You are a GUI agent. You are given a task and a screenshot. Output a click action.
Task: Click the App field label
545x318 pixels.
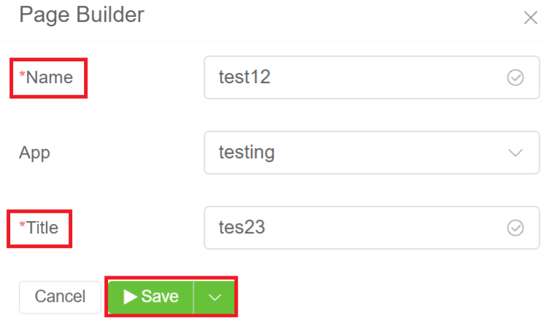click(x=34, y=153)
